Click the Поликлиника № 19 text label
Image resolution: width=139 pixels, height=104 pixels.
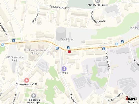pyautogui.click(x=27, y=84)
